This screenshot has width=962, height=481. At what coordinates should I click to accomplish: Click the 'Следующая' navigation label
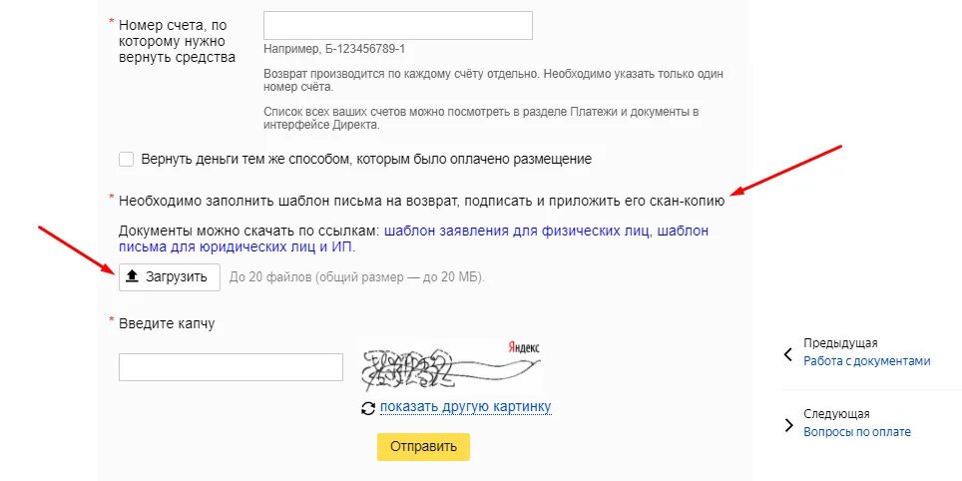(x=836, y=413)
